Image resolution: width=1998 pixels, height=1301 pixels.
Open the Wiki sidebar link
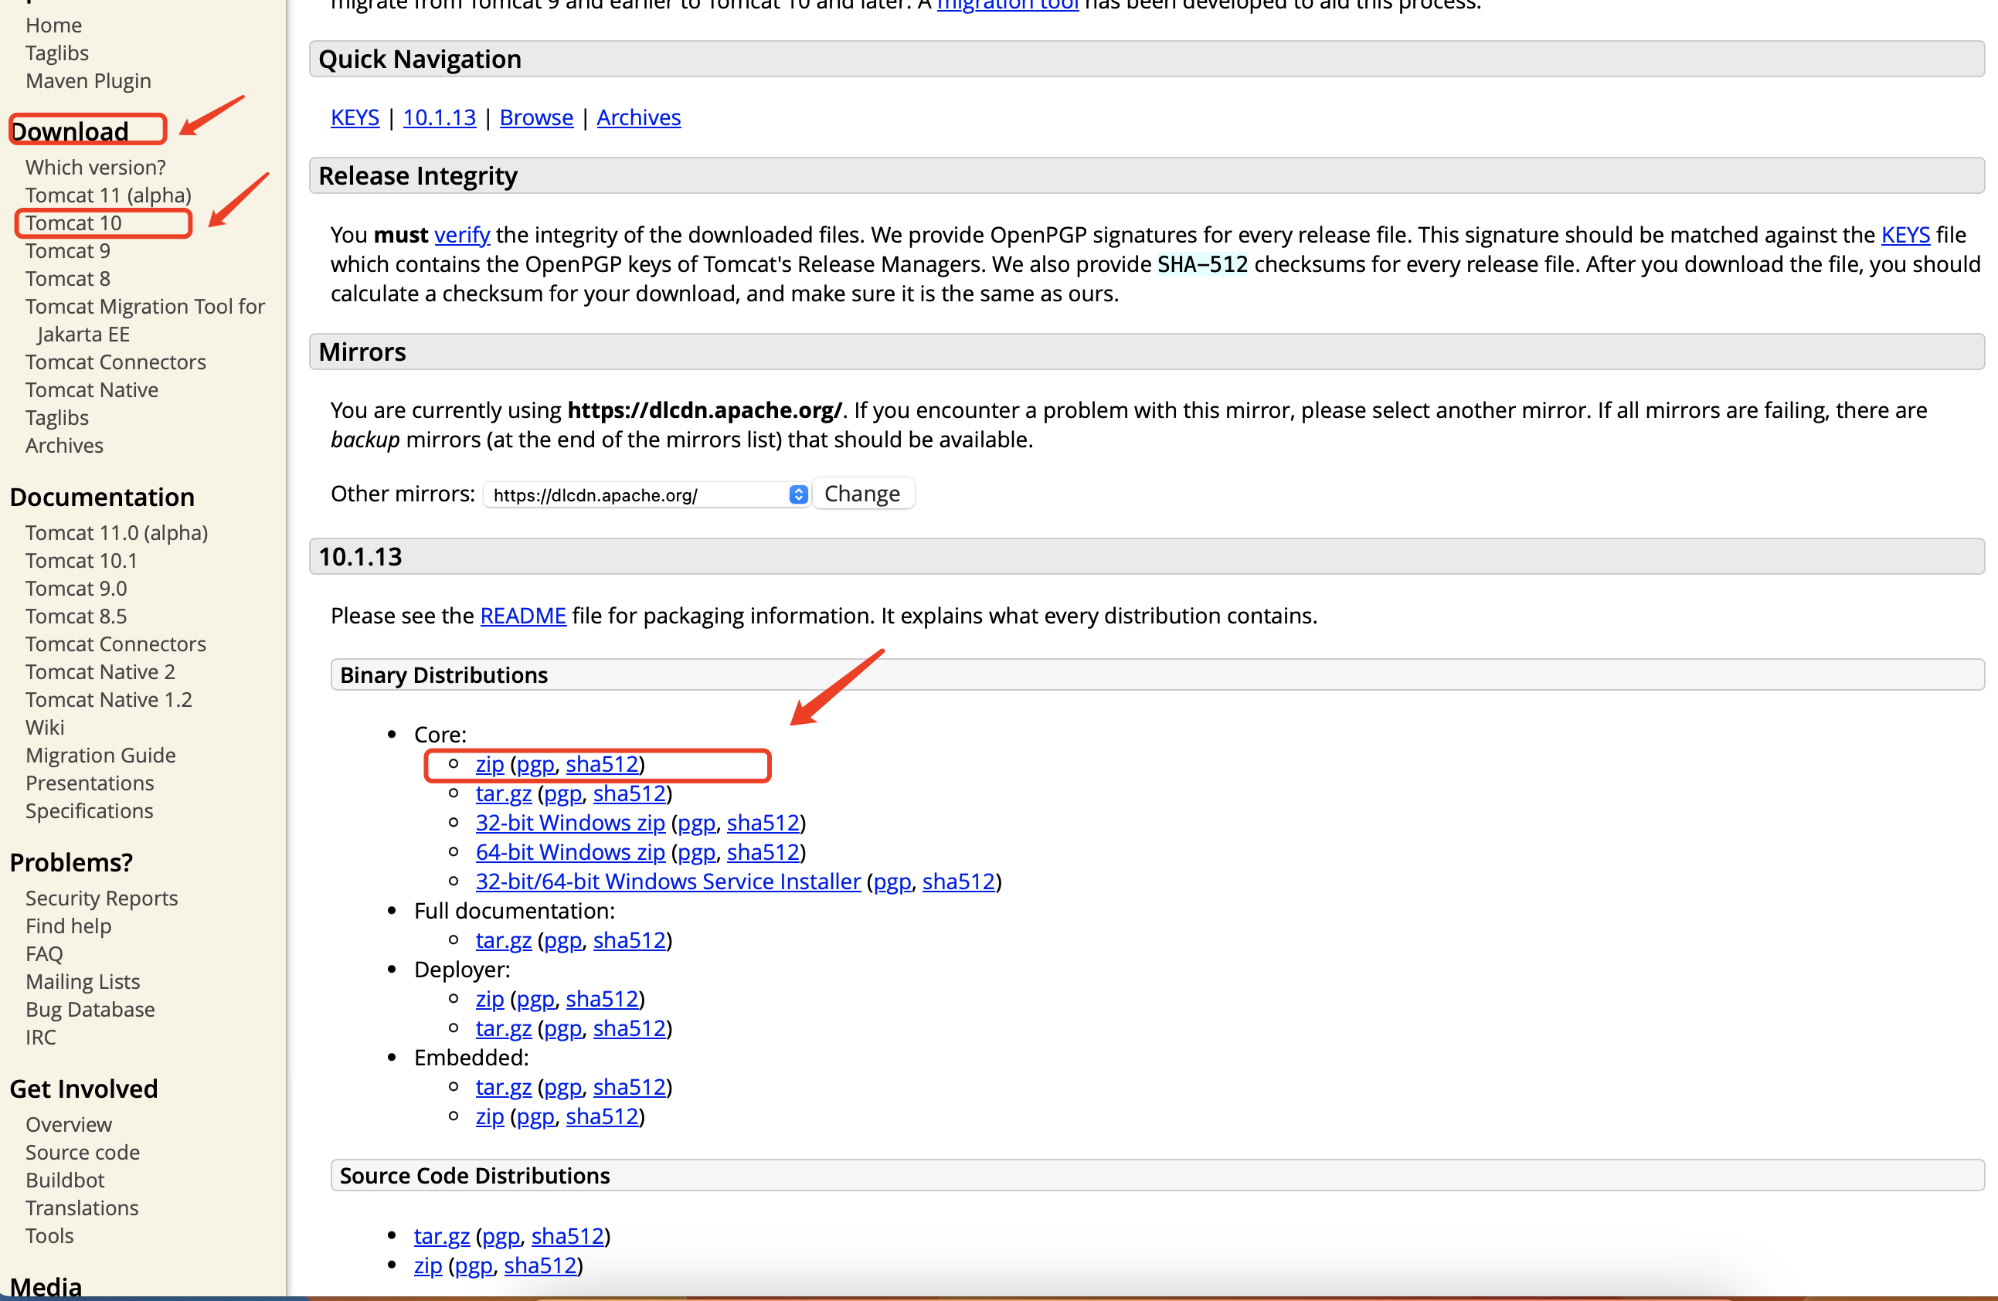[x=45, y=728]
